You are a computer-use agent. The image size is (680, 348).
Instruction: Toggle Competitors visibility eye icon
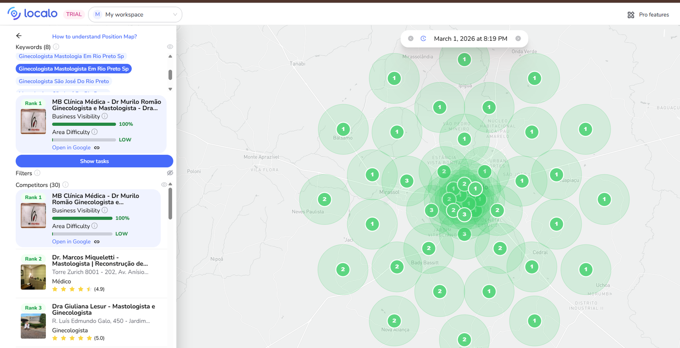click(164, 185)
